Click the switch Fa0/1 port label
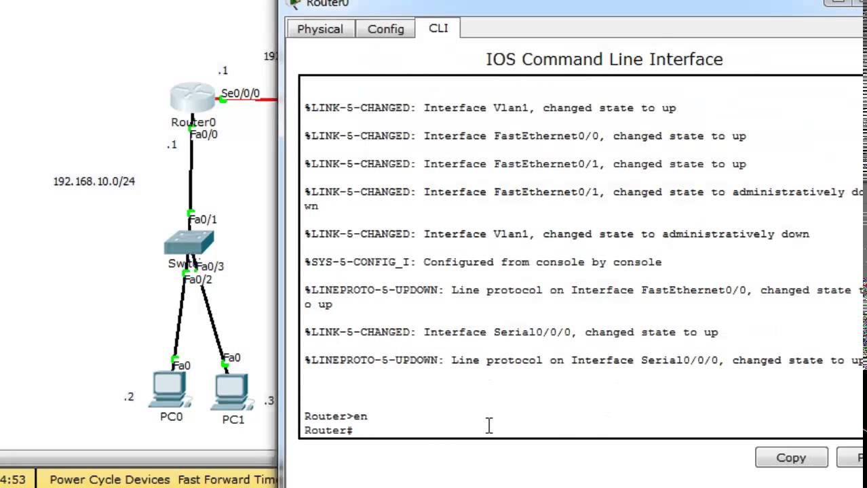867x488 pixels. 203,220
